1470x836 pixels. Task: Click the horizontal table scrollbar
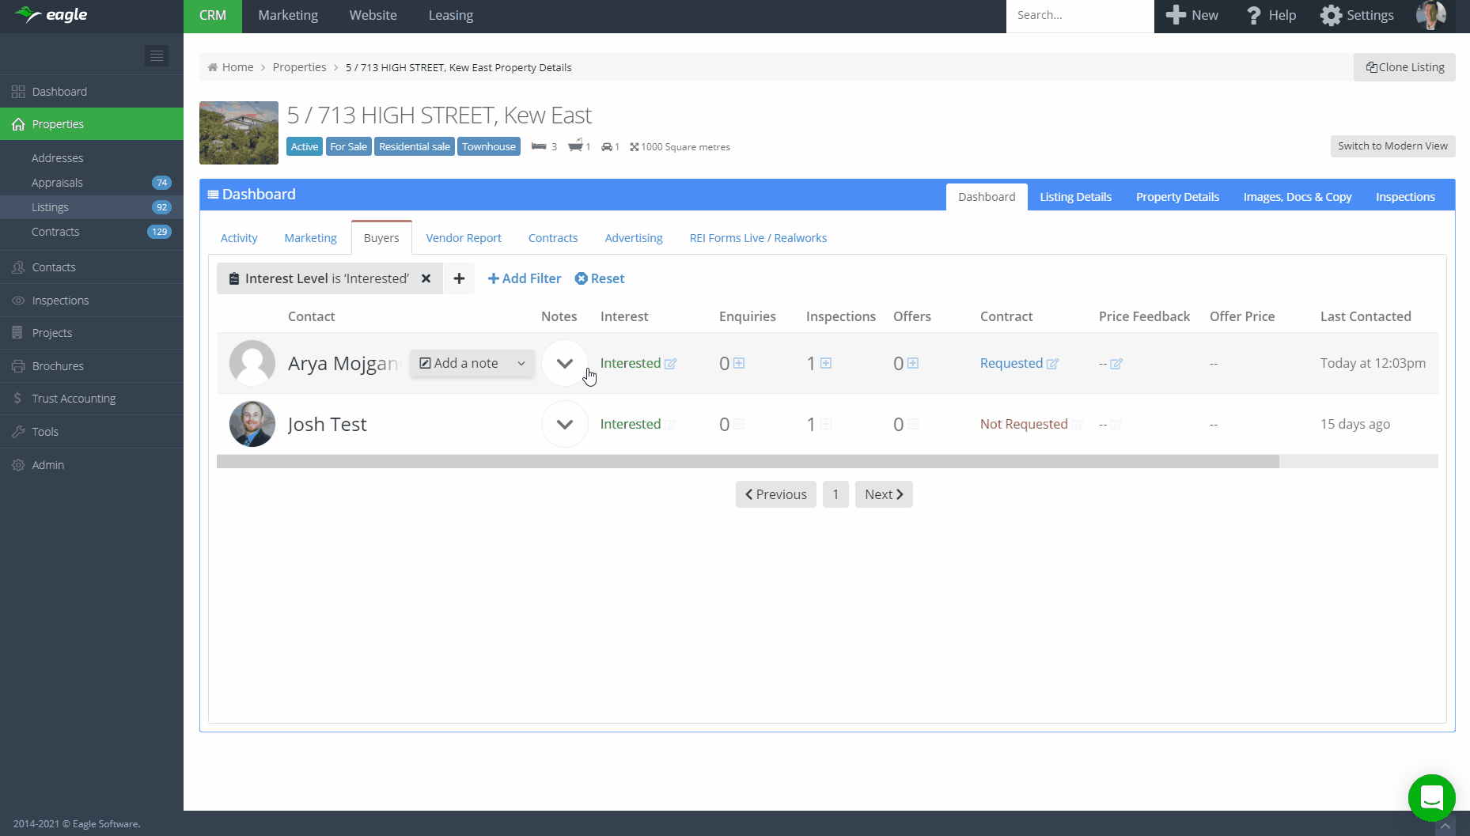click(x=748, y=461)
